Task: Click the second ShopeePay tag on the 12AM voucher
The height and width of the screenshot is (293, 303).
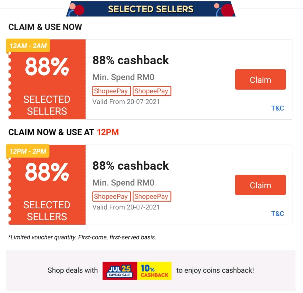Action: (152, 91)
